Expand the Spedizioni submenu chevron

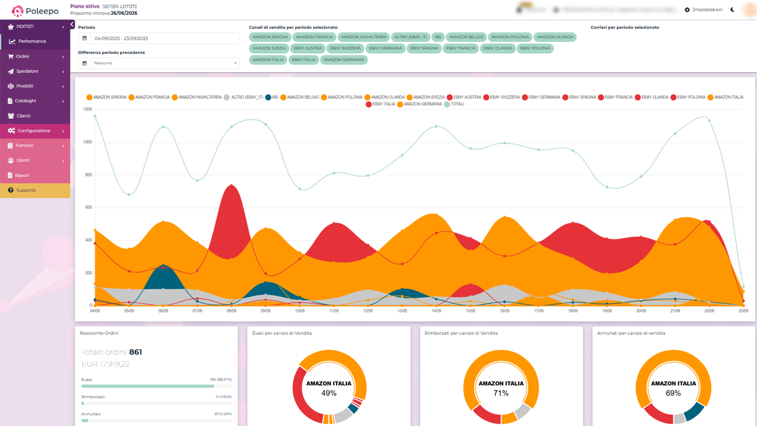click(63, 71)
